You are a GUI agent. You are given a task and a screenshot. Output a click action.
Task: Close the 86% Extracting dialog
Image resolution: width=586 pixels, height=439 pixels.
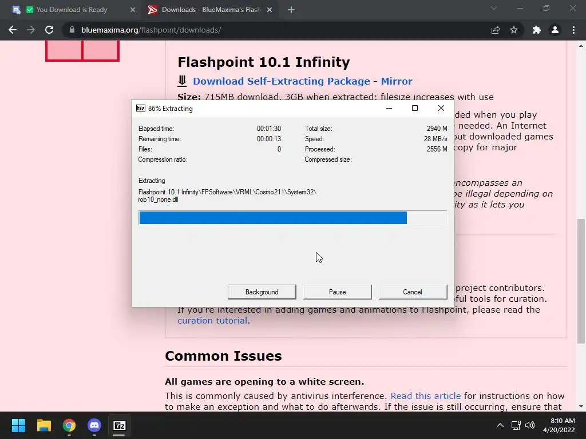441,108
